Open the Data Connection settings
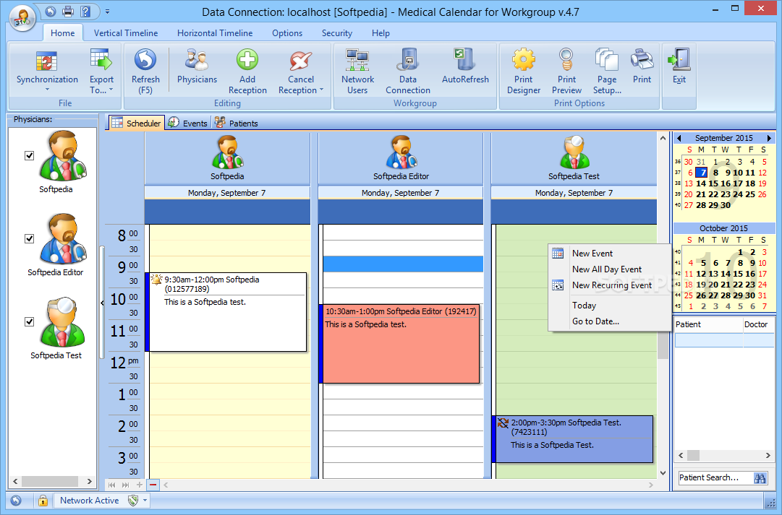This screenshot has height=515, width=782. click(x=407, y=60)
